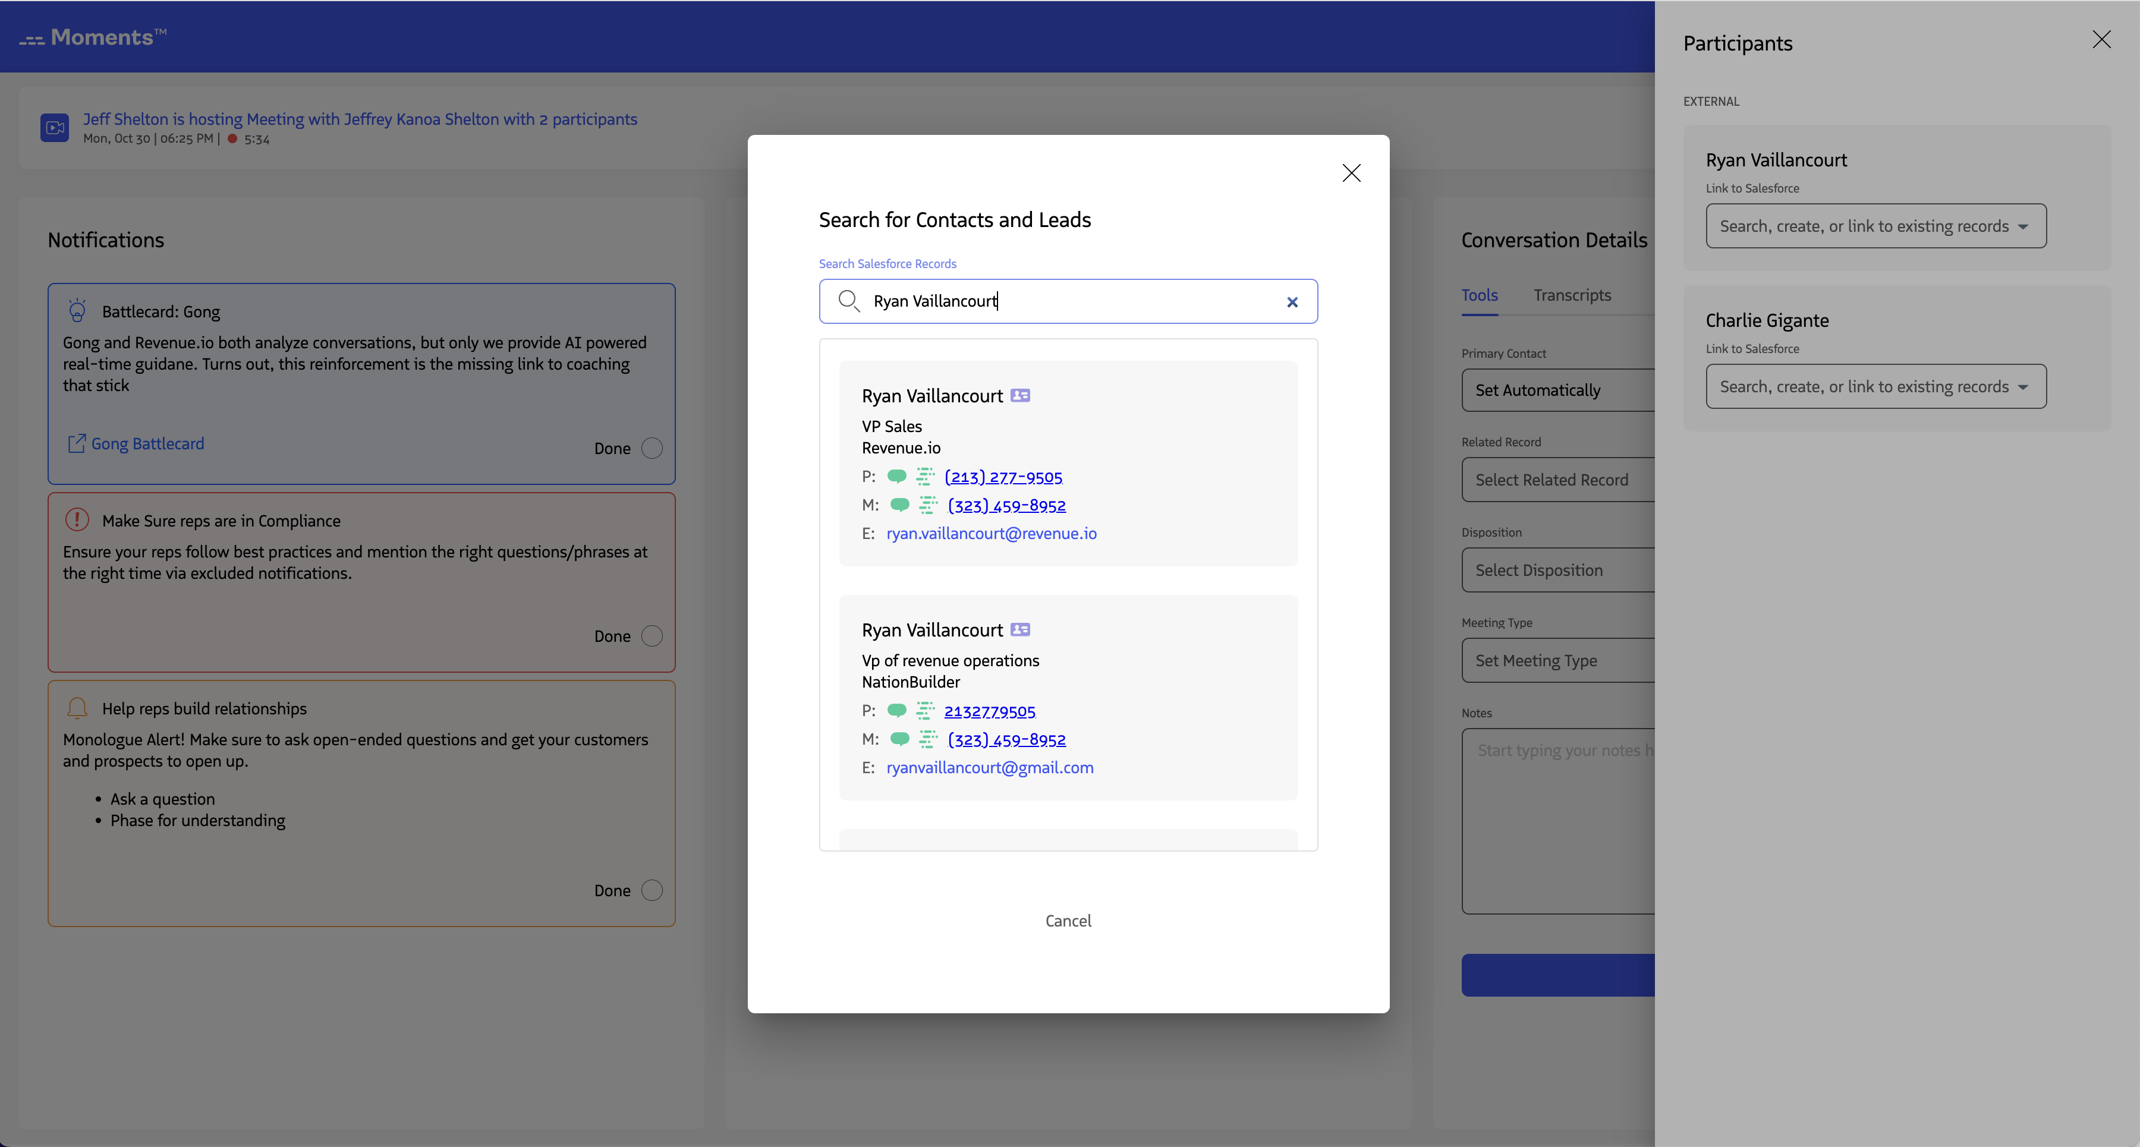2140x1147 pixels.
Task: Click the Moments logo in the top bar
Action: (x=93, y=36)
